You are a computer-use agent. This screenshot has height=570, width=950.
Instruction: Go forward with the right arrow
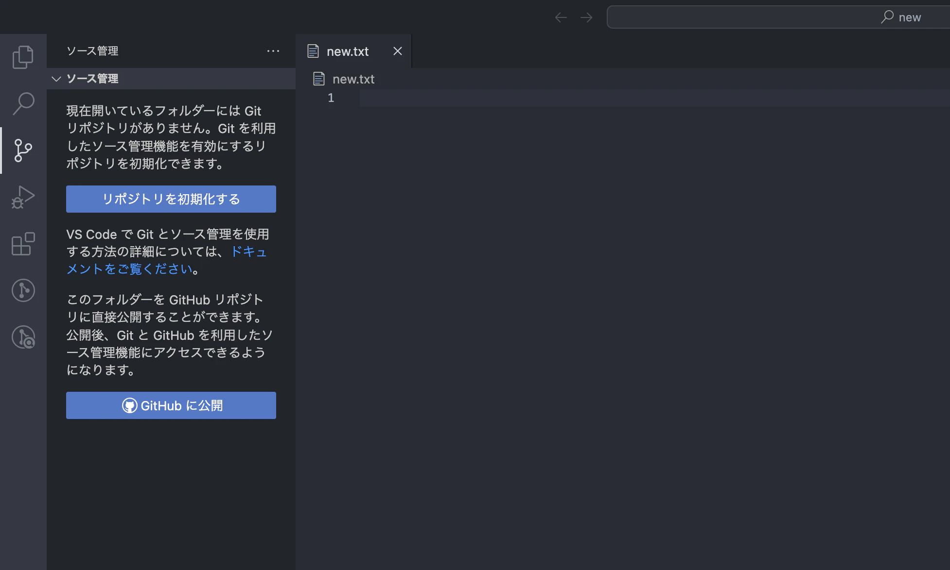586,17
